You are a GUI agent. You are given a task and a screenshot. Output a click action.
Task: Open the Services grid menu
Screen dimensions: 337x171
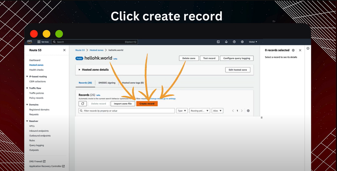[x=43, y=42]
